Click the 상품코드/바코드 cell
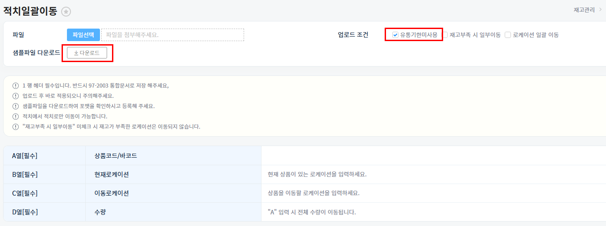 [116, 156]
